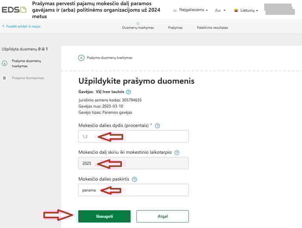Go to the Pateikimo rezultatas step

[212, 27]
